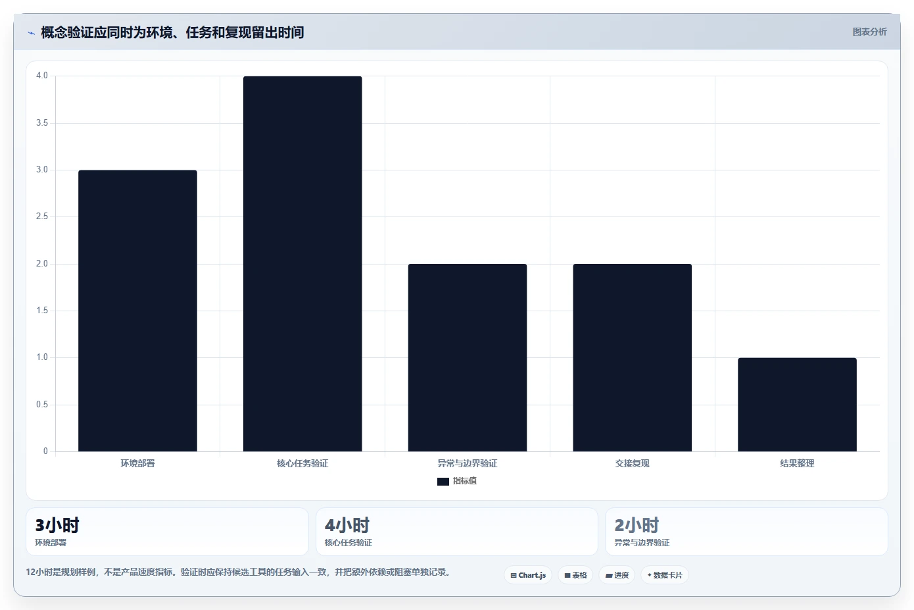The height and width of the screenshot is (610, 914).
Task: Click the 交接复现 bar in the chart
Action: pyautogui.click(x=633, y=357)
